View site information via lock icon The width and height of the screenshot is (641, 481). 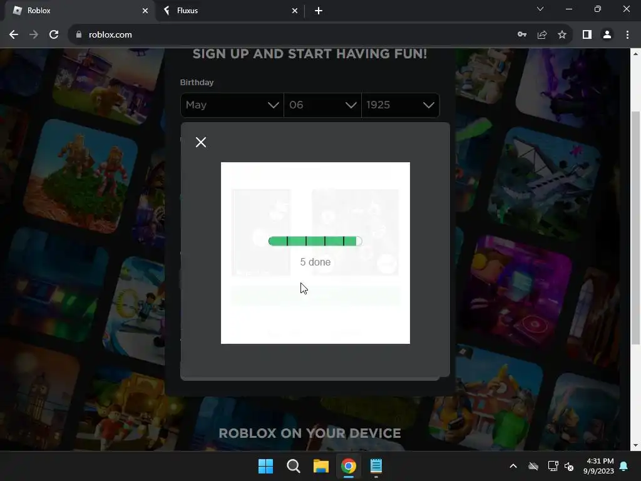[79, 35]
